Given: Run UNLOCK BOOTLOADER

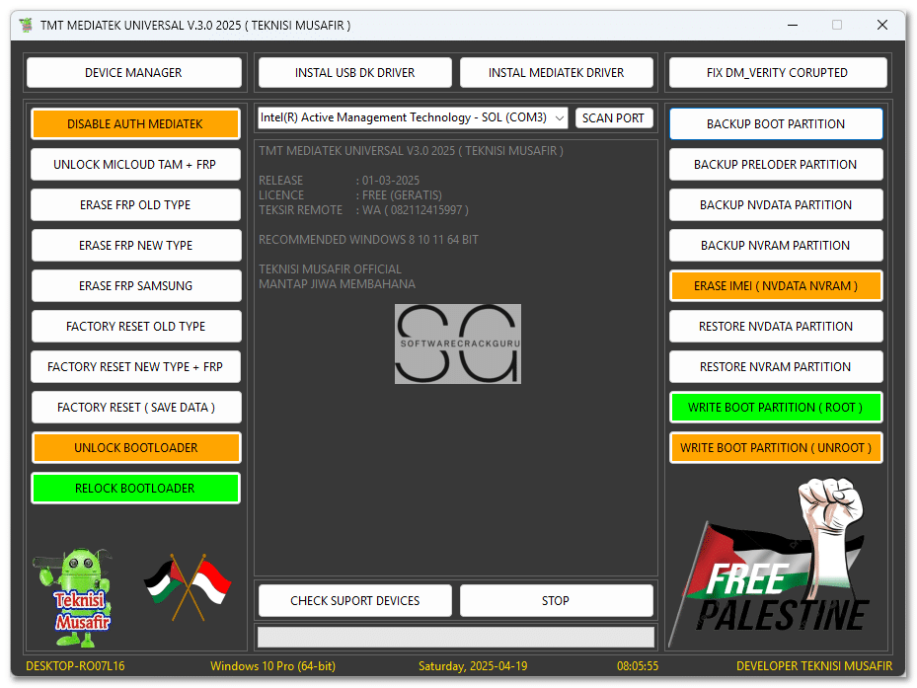Looking at the screenshot, I should tap(135, 447).
